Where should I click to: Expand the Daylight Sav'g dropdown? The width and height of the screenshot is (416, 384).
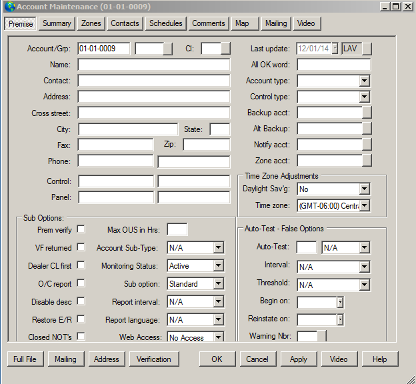point(364,189)
